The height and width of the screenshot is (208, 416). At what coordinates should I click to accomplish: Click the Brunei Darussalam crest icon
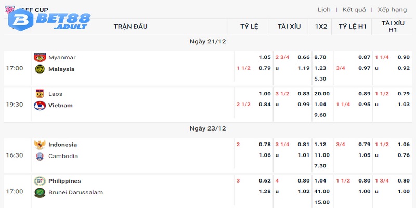(x=40, y=192)
